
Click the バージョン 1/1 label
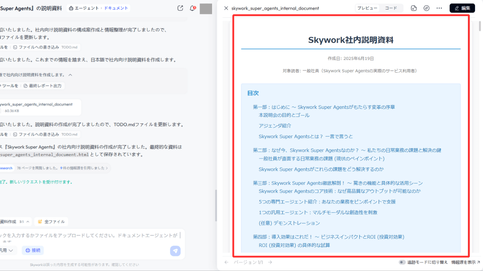point(248,262)
